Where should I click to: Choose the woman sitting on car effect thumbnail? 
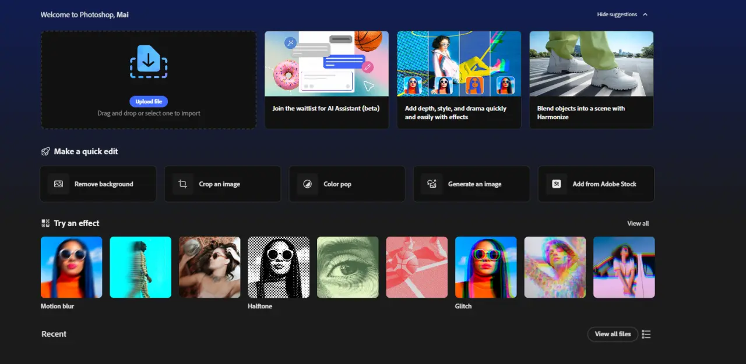(x=624, y=267)
